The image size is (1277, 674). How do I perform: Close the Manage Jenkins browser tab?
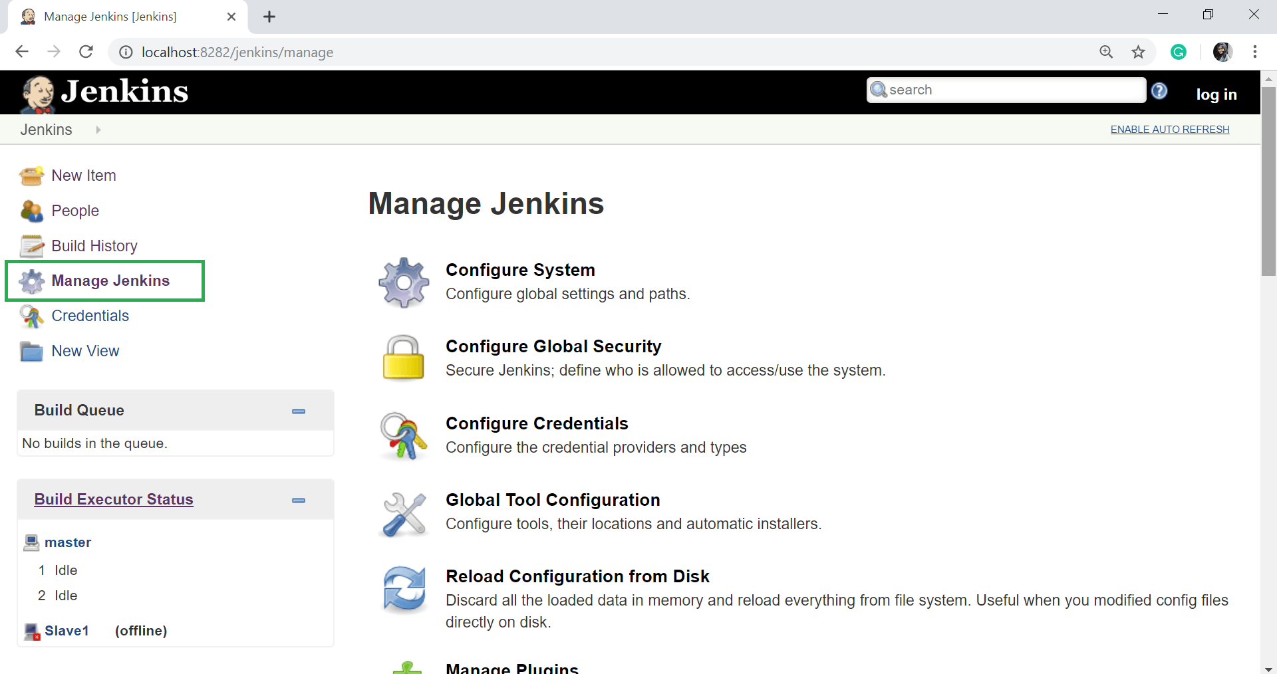231,17
